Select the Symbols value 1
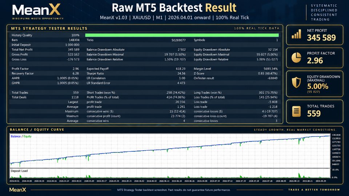This screenshot has width=349, height=196. [277, 40]
